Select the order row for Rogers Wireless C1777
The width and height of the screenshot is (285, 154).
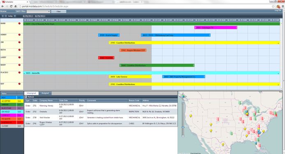point(101,124)
